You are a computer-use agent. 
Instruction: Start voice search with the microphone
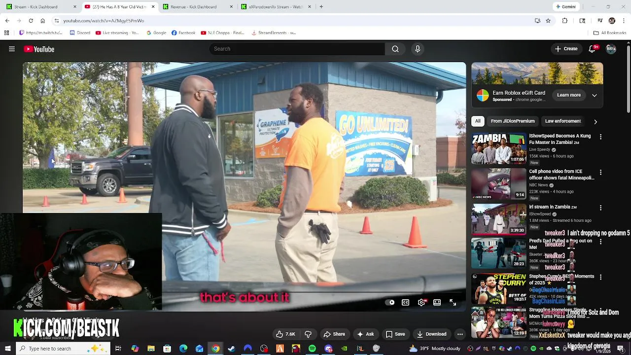pyautogui.click(x=418, y=49)
